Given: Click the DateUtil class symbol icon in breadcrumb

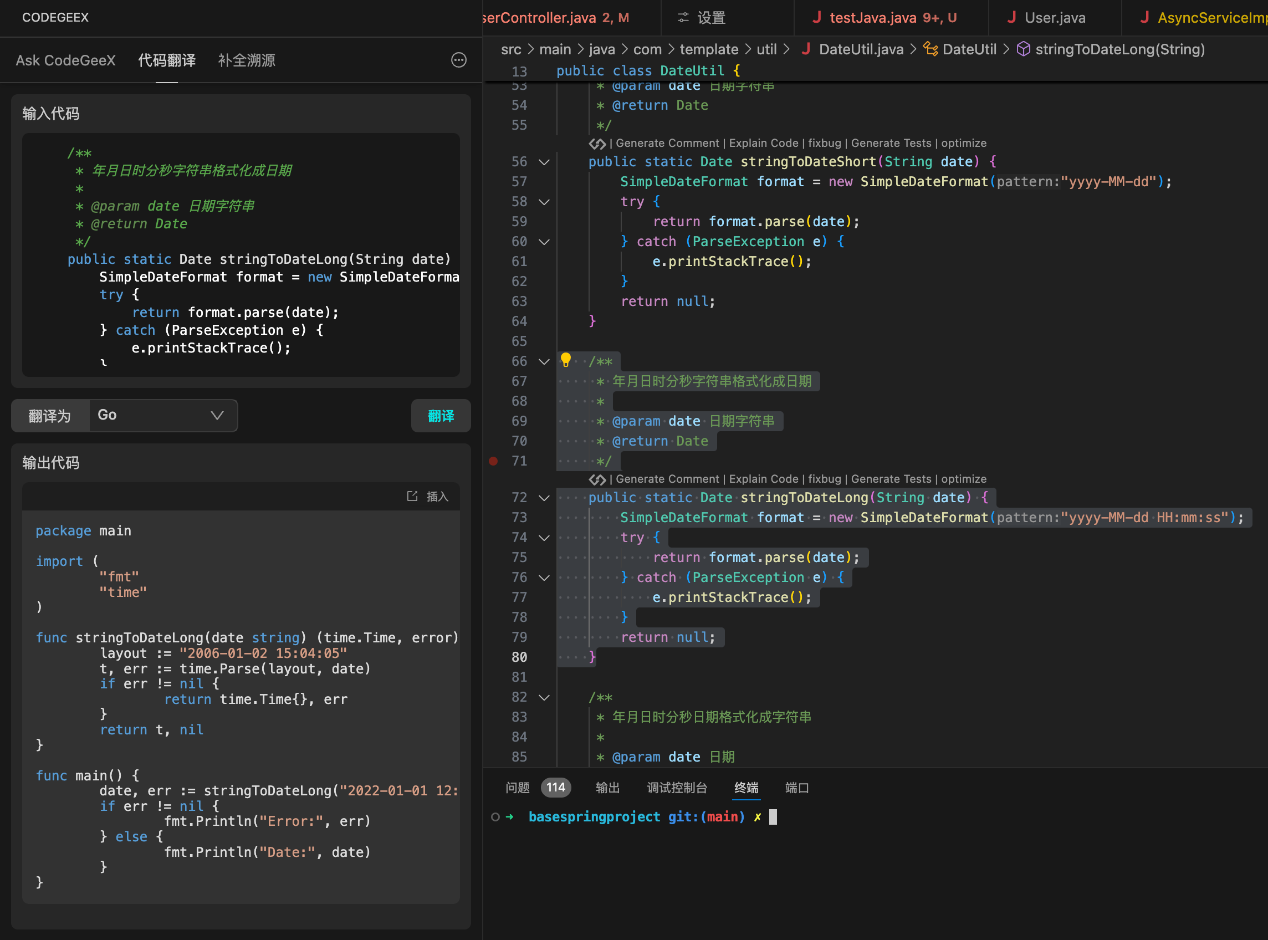Looking at the screenshot, I should tap(930, 49).
